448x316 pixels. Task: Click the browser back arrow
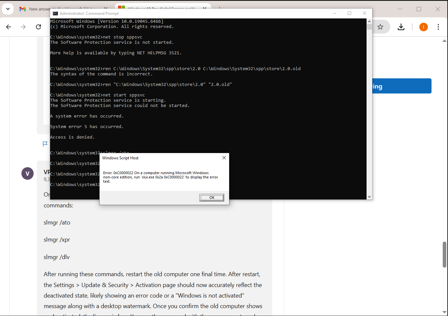pos(9,27)
